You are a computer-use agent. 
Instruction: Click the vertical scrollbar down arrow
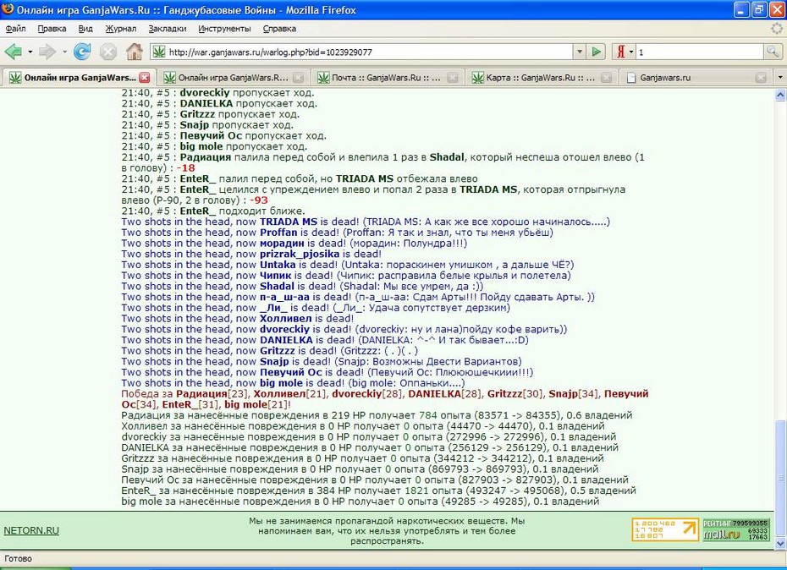[780, 543]
